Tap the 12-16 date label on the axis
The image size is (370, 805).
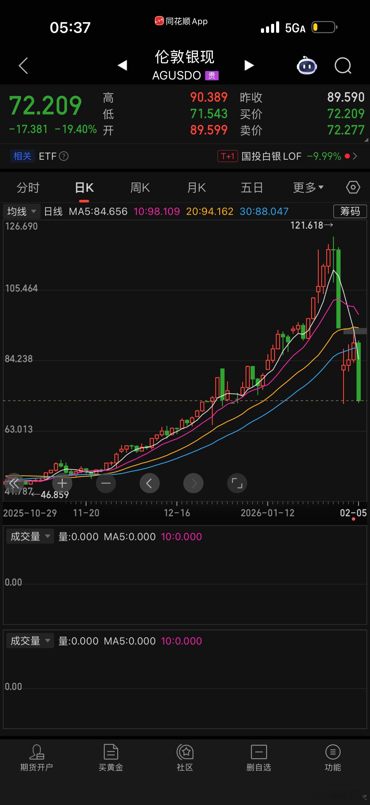coord(177,513)
